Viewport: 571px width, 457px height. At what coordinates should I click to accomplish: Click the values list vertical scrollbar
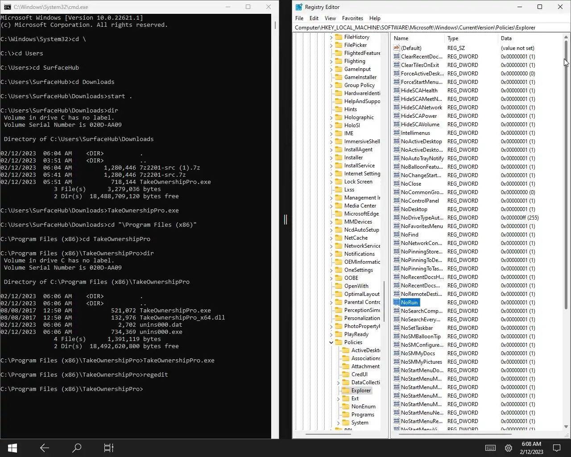point(566,175)
